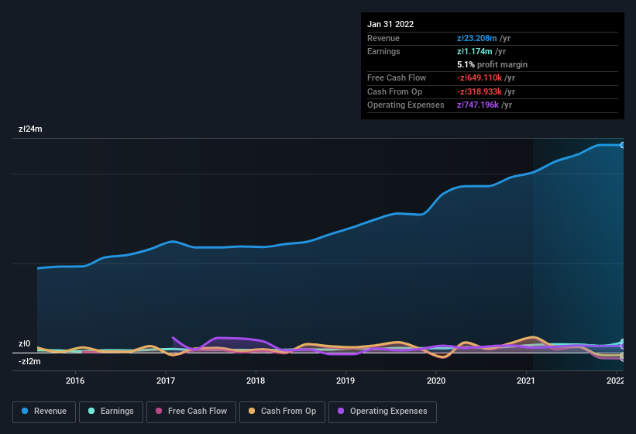This screenshot has height=434, width=636.
Task: Click the 5.1% profit margin text
Action: click(492, 64)
